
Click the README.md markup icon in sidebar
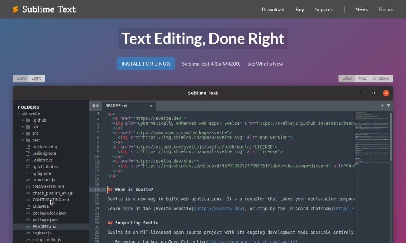(x=28, y=226)
